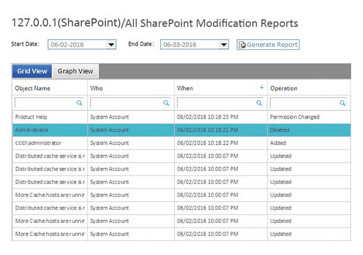Click the Permission Changed operation cell

[x=309, y=117]
